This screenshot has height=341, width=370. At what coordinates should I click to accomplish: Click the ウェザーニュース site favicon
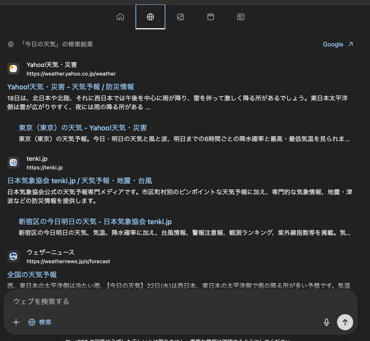13,256
